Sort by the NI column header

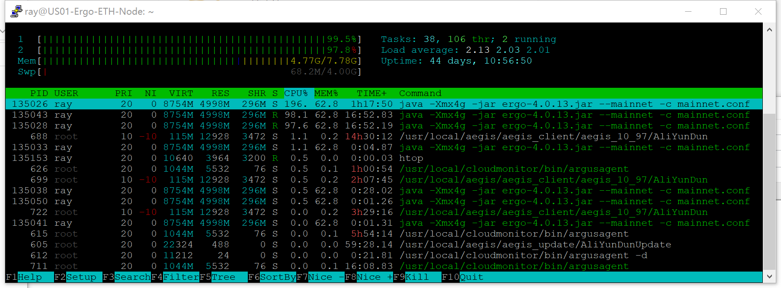coord(150,93)
